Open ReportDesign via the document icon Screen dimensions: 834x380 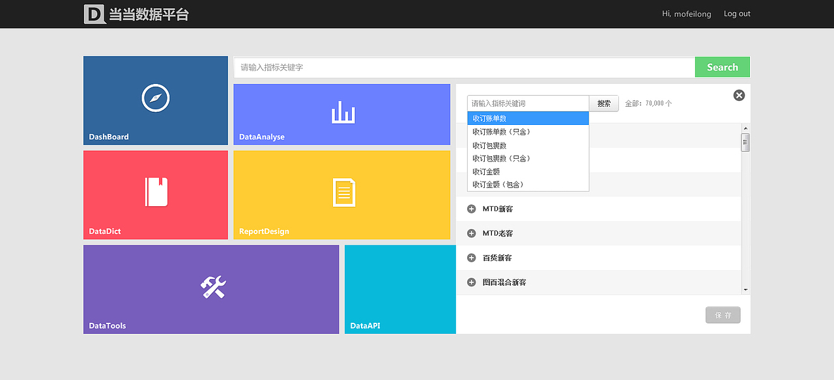(344, 193)
